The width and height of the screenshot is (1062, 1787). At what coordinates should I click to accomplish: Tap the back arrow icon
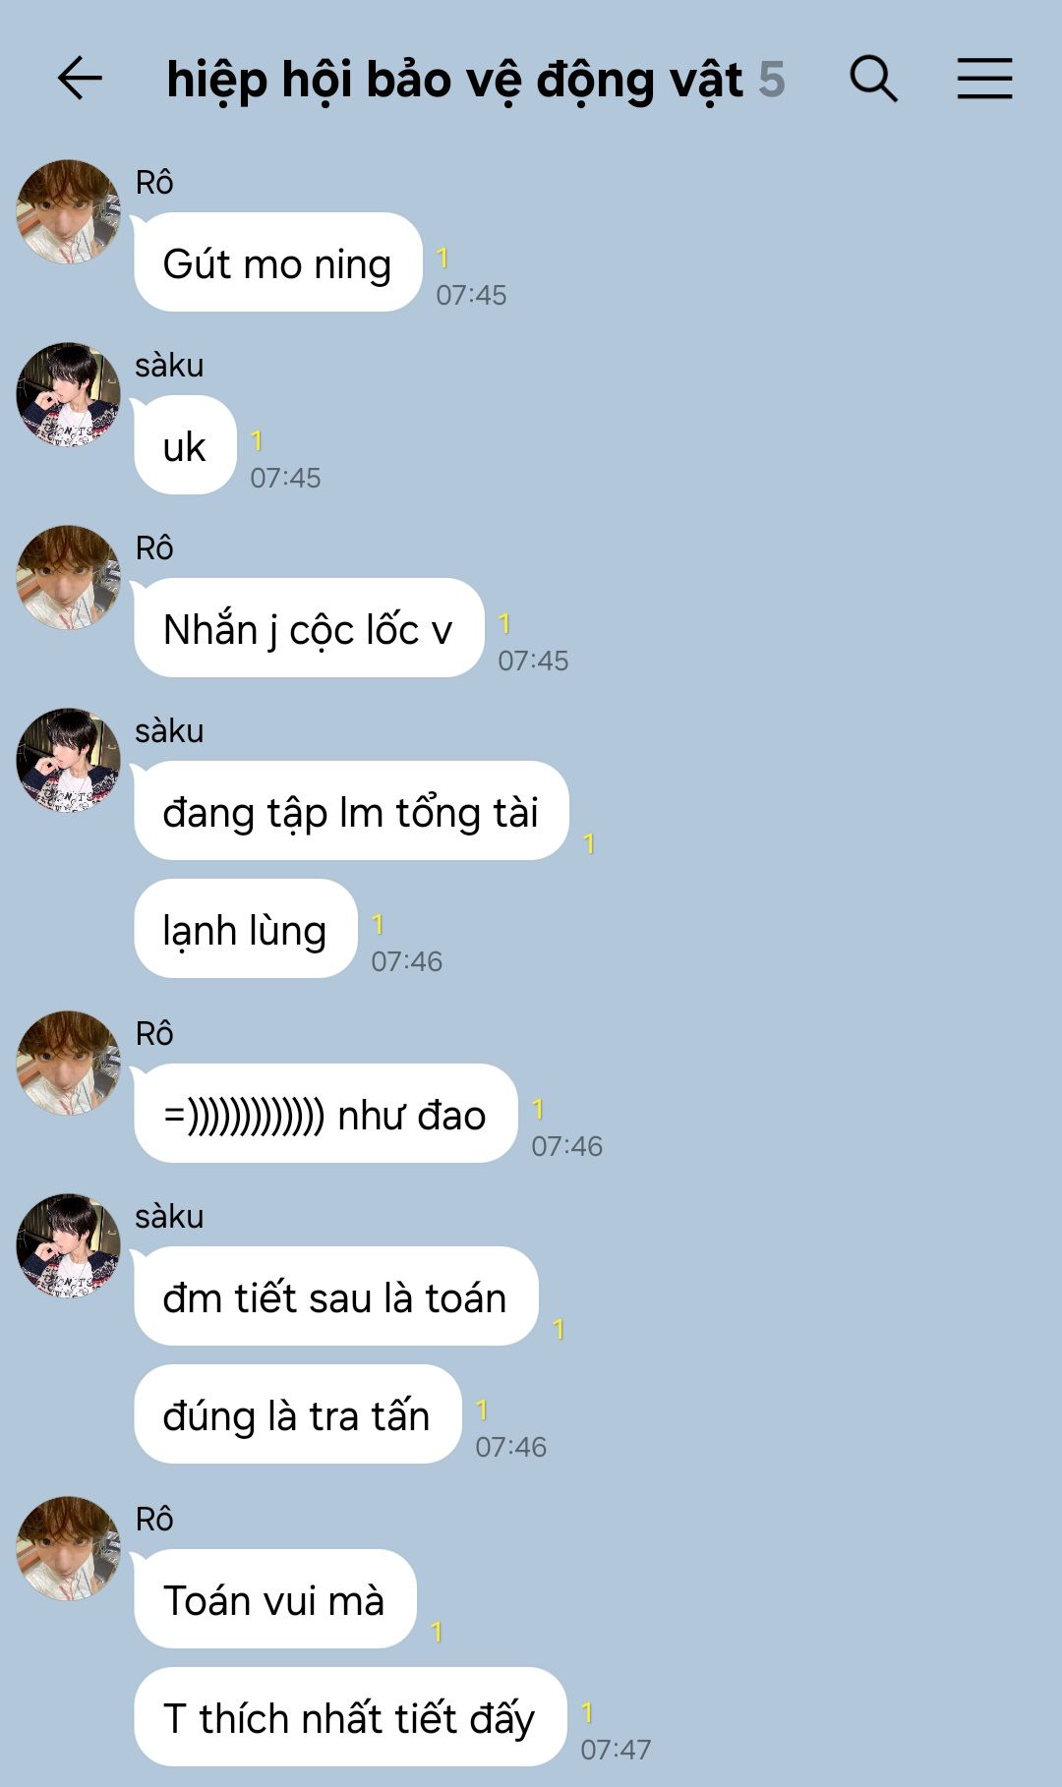(x=80, y=79)
